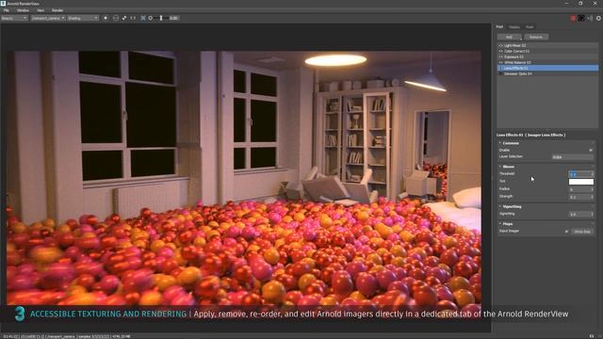Click the Bloom Strength value field
The height and width of the screenshot is (339, 603).
(x=580, y=197)
